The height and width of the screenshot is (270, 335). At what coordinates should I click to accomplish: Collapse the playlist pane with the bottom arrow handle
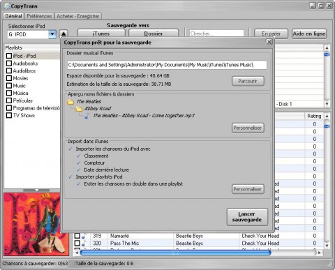point(36,190)
